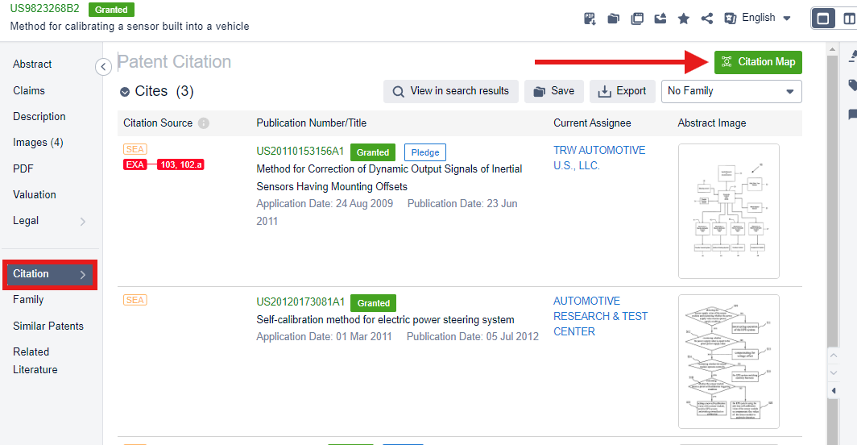
Task: Switch to split-pane layout view
Action: (848, 18)
